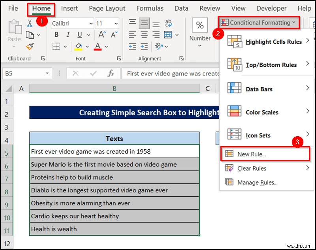Toggle Merge & Center
316x250 pixels.
coord(167,34)
